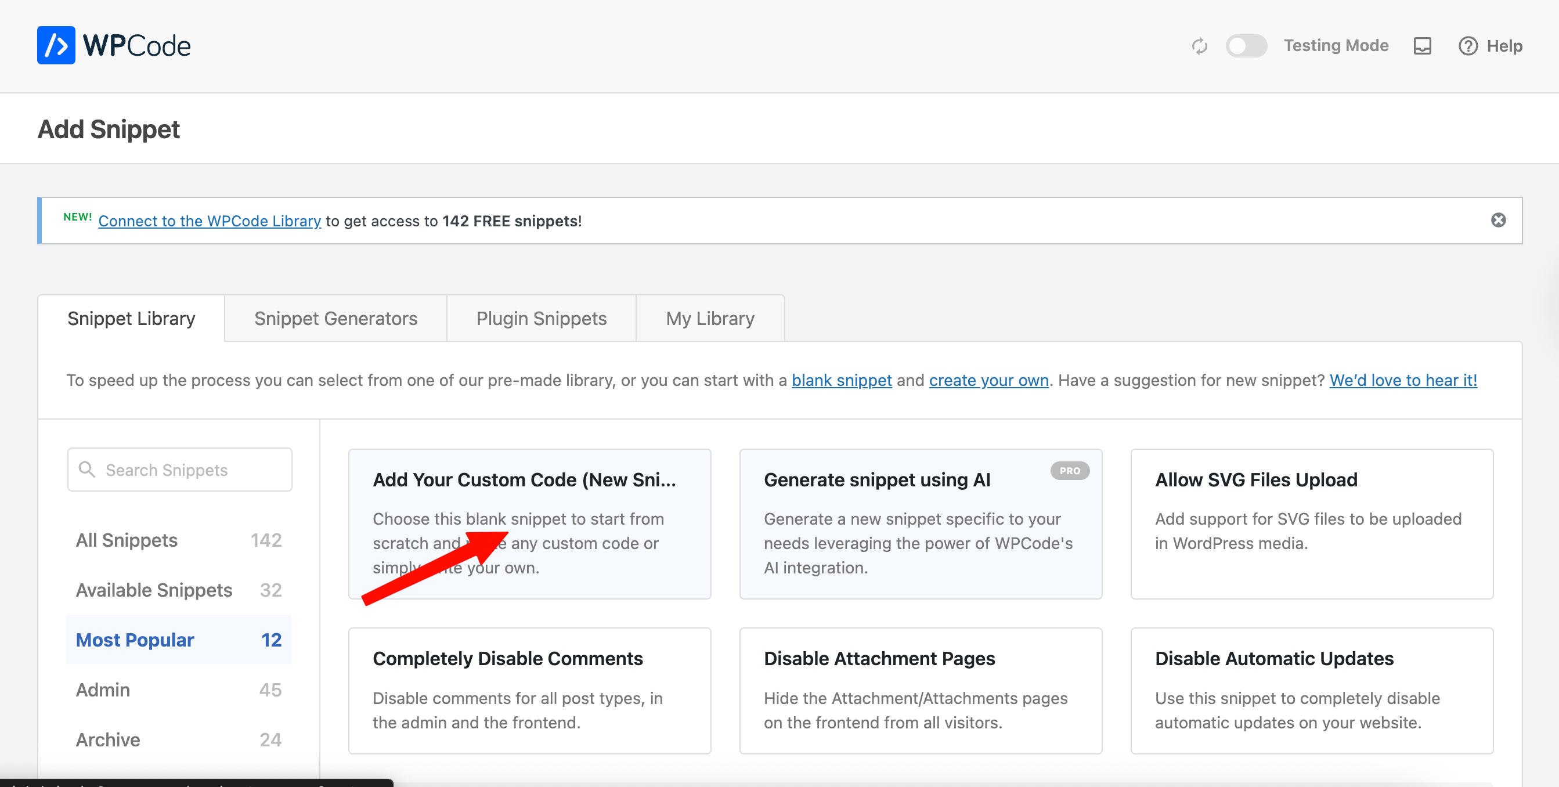Go to the My Library tab
Screen dimensions: 1559x787
[710, 319]
